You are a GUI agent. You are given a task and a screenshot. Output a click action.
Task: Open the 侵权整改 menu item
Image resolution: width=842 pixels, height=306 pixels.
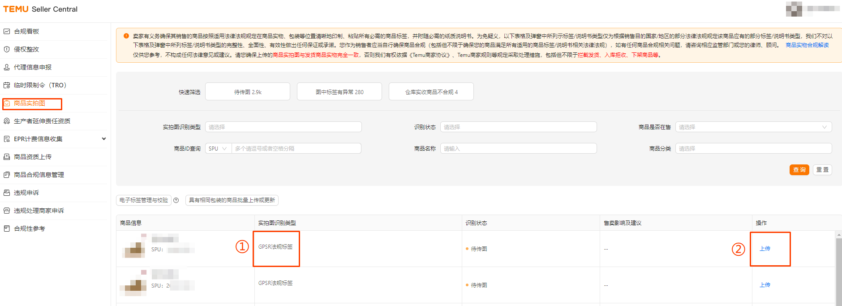coord(26,49)
